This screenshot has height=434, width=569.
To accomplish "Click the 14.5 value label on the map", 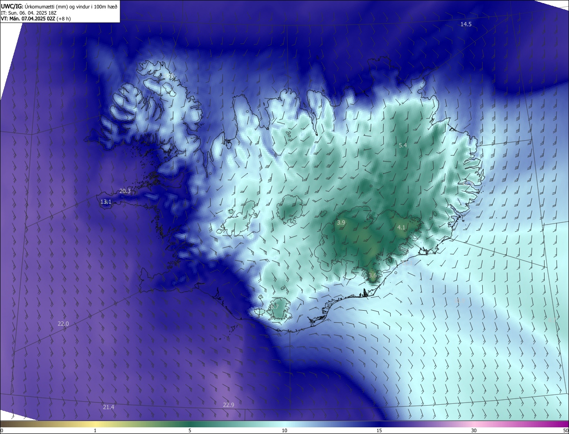I will pyautogui.click(x=466, y=24).
